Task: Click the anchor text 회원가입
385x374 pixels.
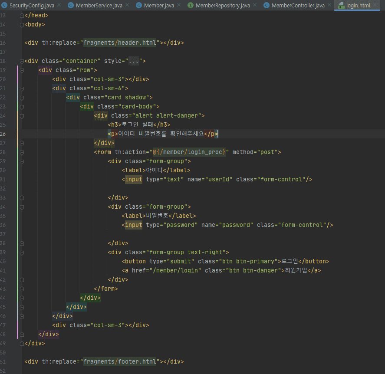Action: pyautogui.click(x=296, y=270)
